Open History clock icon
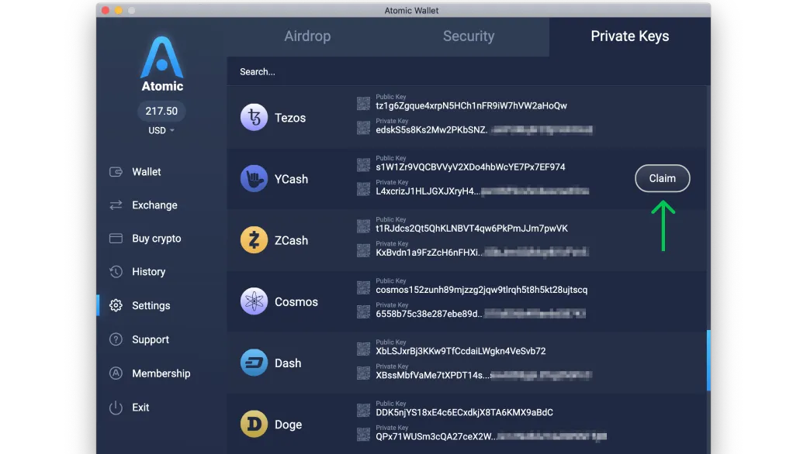807x454 pixels. [x=116, y=272]
